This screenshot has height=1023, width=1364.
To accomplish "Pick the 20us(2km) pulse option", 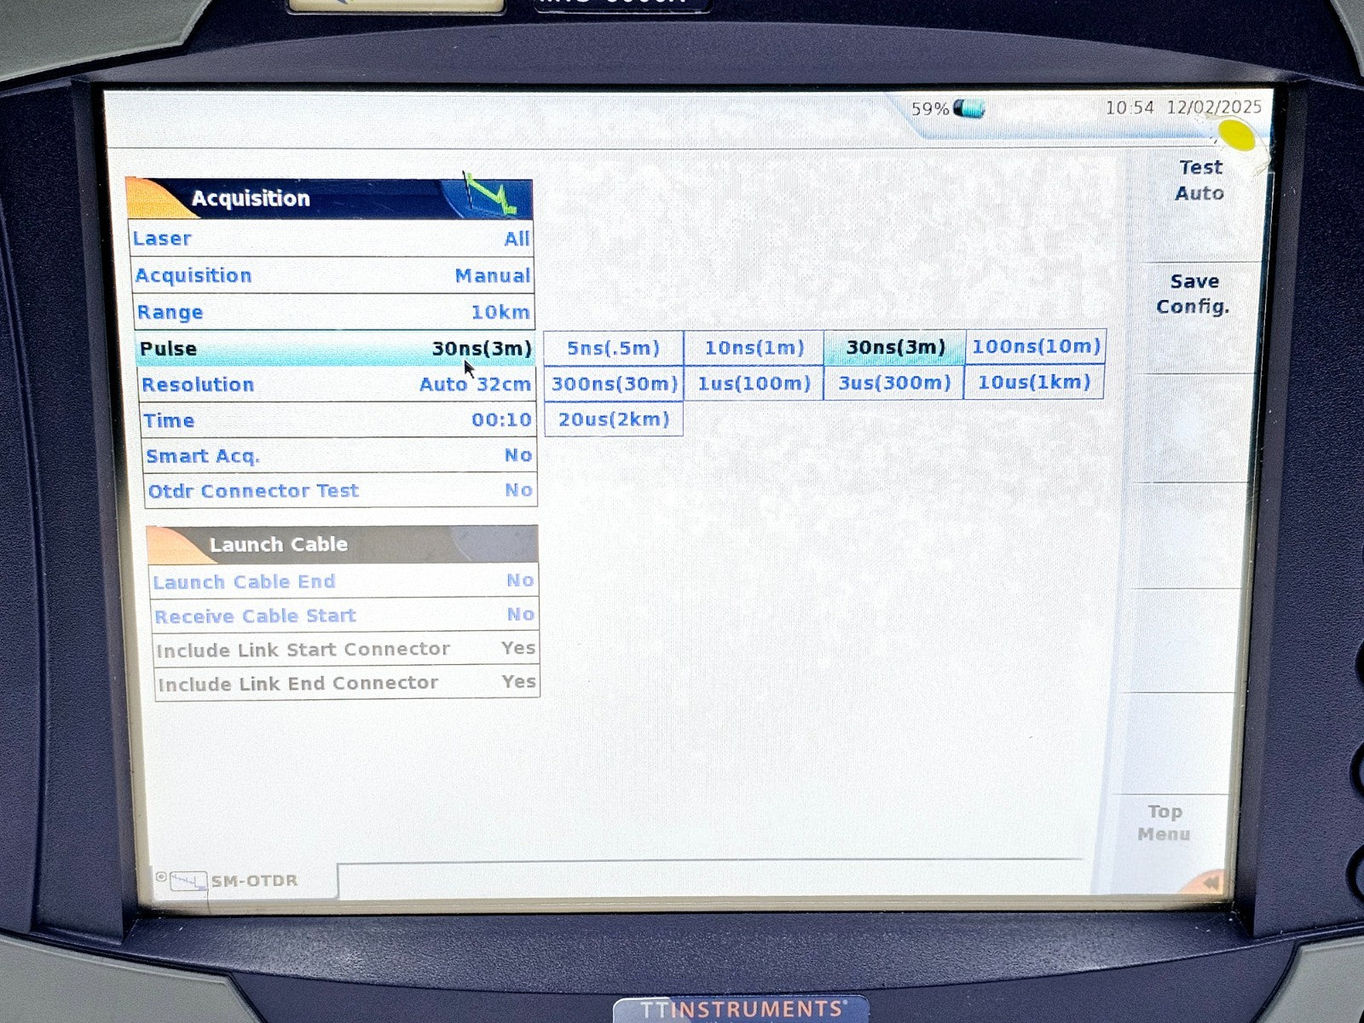I will (613, 419).
